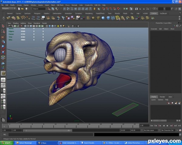This screenshot has width=182, height=145.
Task: Open the Layers menu in Layer Editor
Action: pos(153,100)
